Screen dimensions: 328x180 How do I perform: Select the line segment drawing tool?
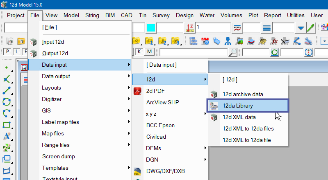point(7,91)
